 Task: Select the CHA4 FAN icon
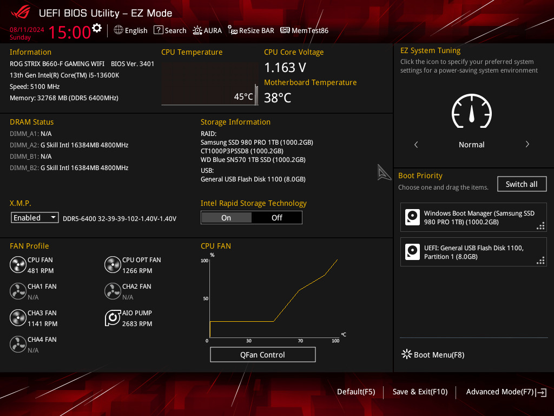[x=18, y=344]
